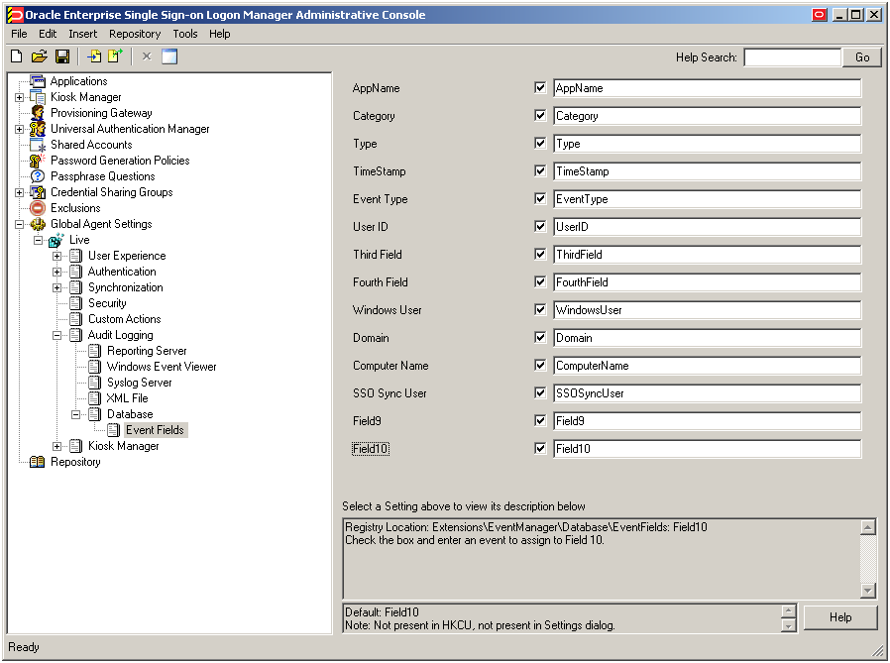Expand Universal Authentication Manager node
890x663 pixels.
tap(19, 130)
